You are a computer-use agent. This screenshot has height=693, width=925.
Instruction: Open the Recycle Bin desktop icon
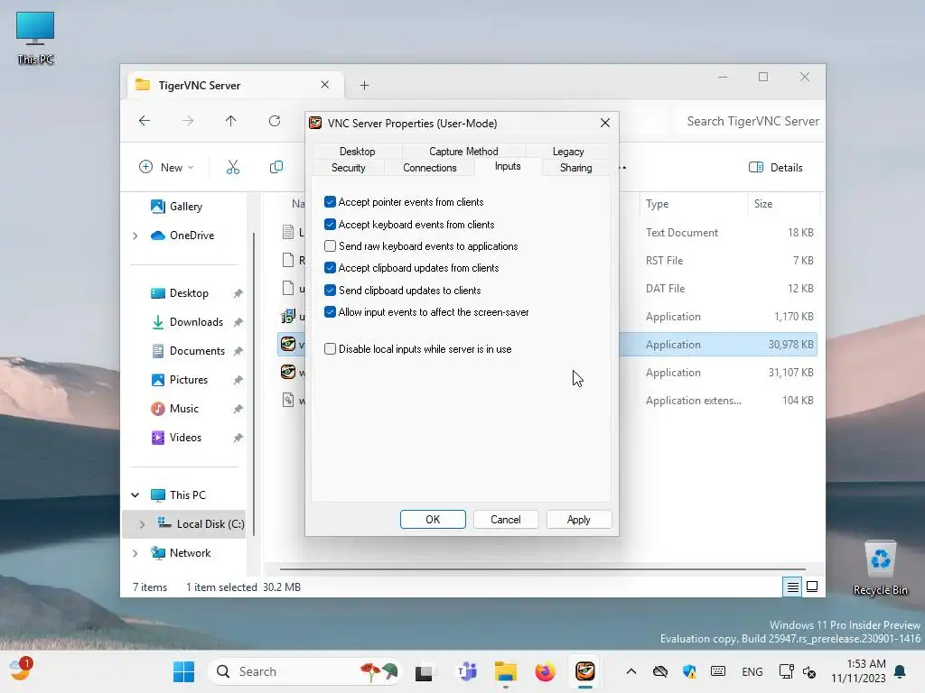coord(880,568)
